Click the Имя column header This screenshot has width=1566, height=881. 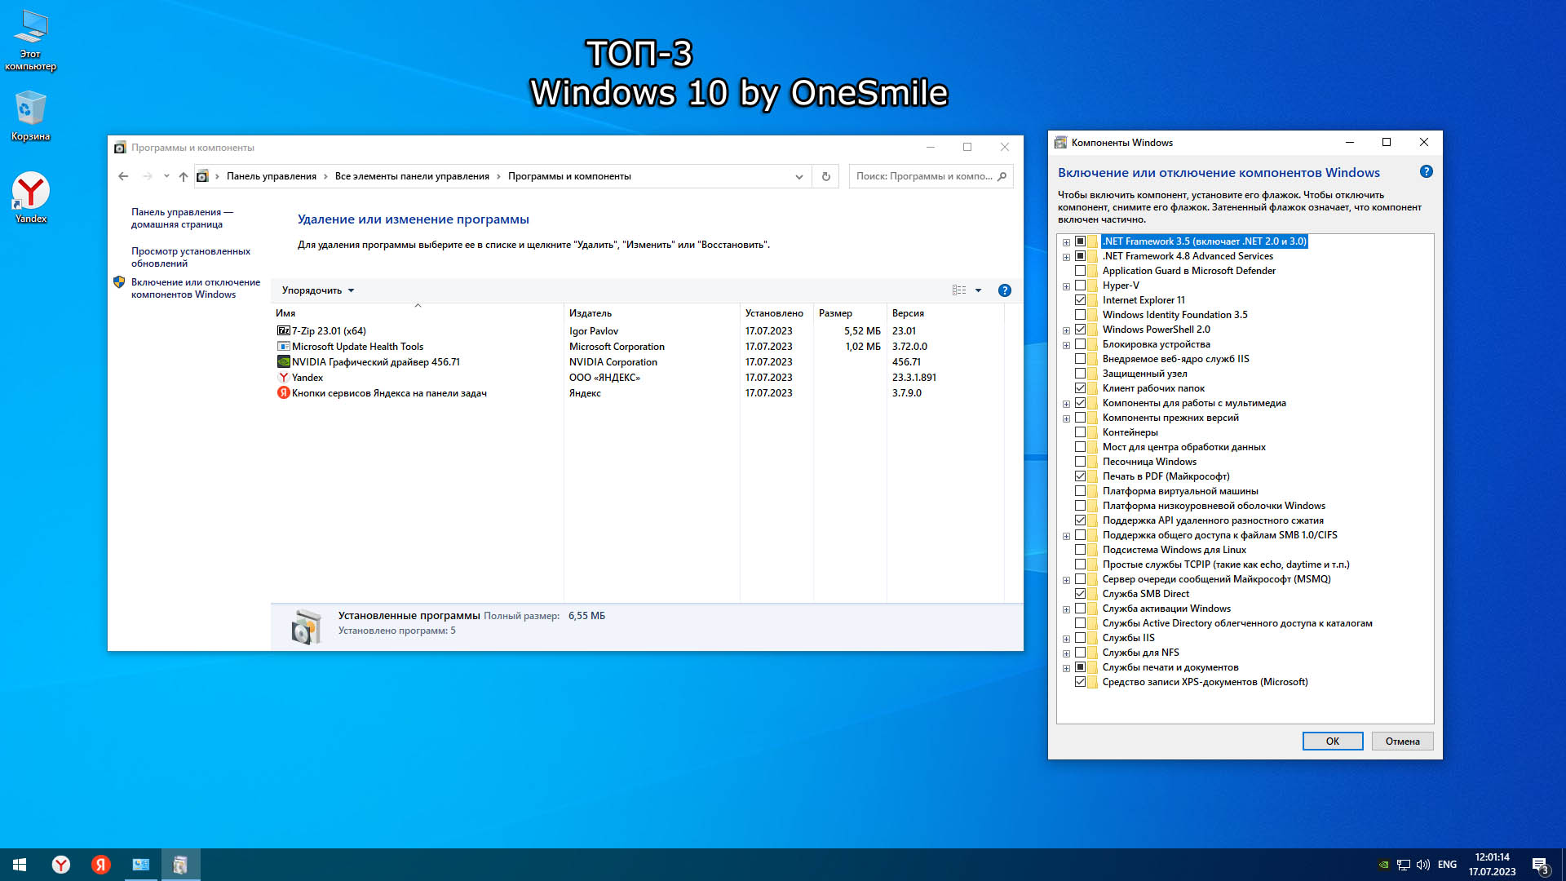[x=285, y=313]
